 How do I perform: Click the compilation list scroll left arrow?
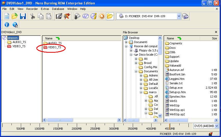[45, 120]
